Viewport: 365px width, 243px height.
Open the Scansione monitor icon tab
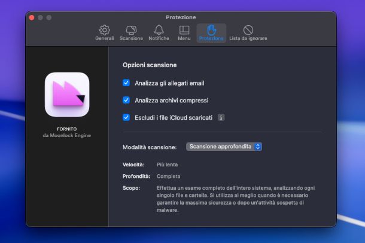point(131,33)
